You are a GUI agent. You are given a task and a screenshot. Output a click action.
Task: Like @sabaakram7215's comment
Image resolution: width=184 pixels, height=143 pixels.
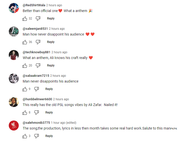pos(25,89)
